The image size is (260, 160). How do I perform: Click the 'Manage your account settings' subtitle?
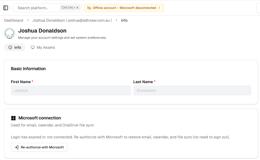(62, 38)
